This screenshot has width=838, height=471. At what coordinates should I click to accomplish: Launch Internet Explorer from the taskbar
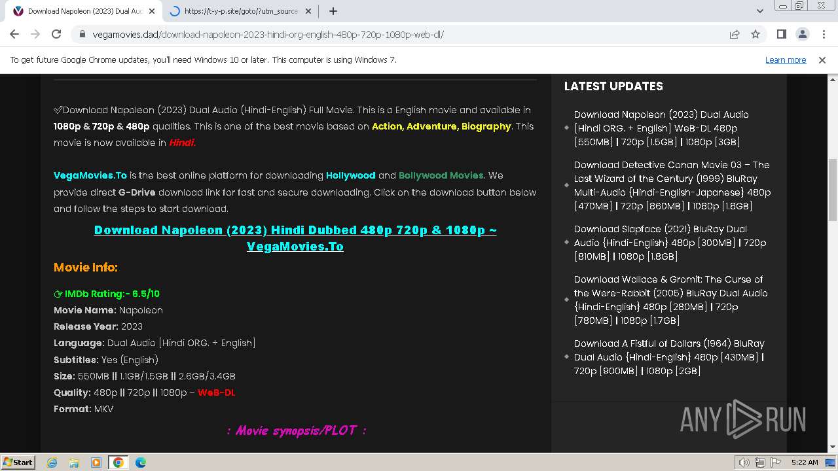pos(52,462)
